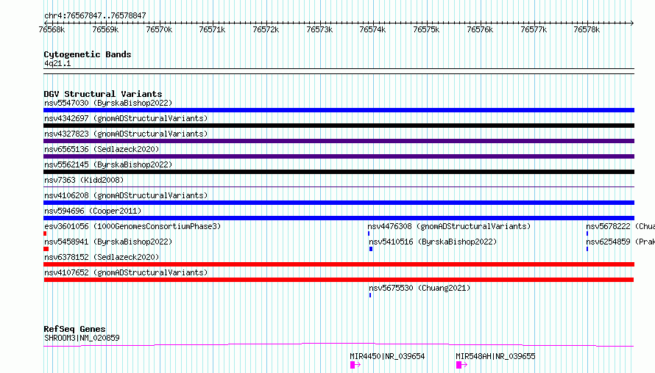
Task: Click the 76576k ruler position
Action: tap(480, 29)
